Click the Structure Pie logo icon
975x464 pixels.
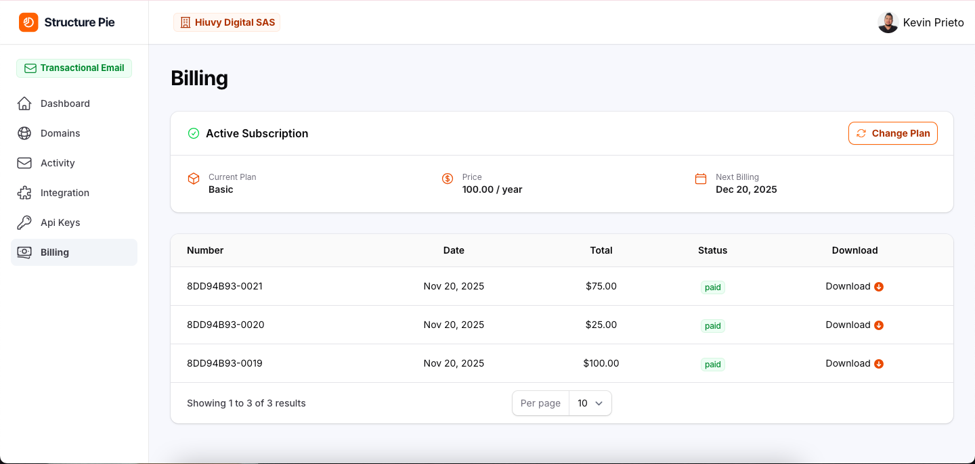(28, 22)
